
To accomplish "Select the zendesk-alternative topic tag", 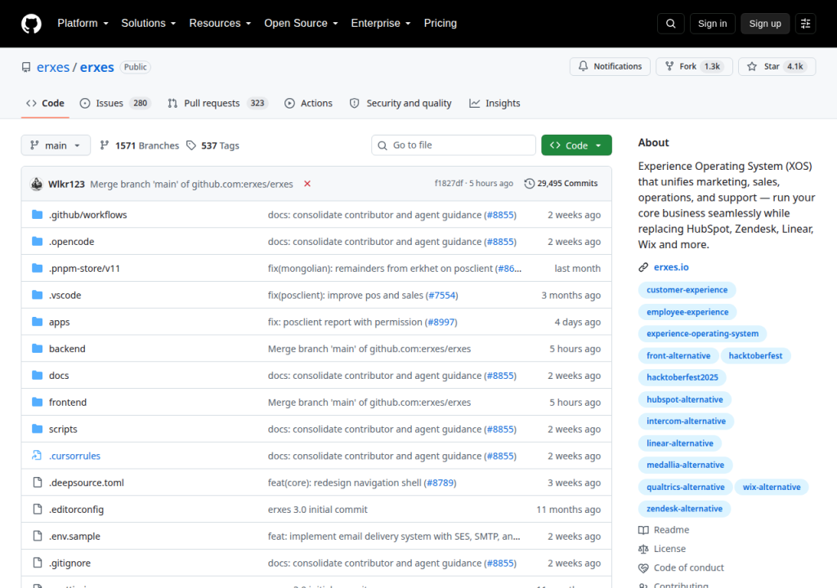I will tap(684, 509).
